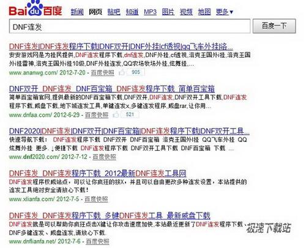Click the www.xlianfa.com/ green URL text
The image size is (306, 248).
tap(32, 199)
